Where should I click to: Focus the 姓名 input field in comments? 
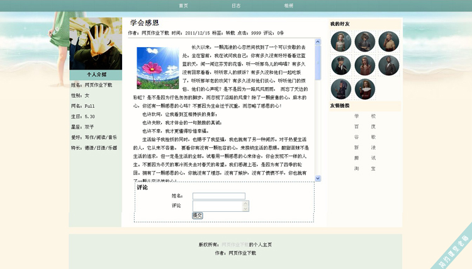[x=219, y=196]
